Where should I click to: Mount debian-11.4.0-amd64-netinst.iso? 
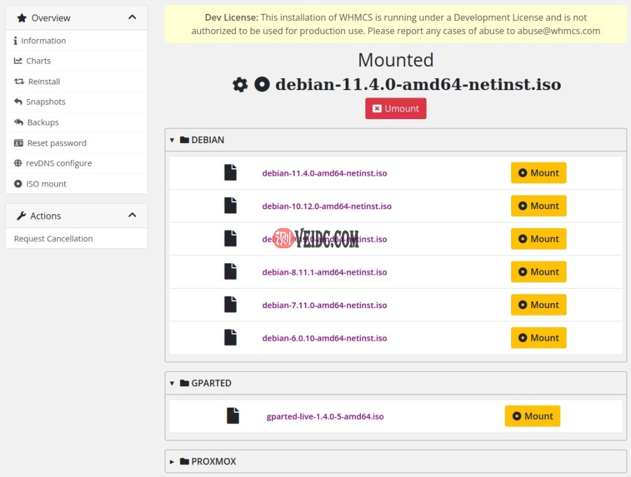[538, 173]
